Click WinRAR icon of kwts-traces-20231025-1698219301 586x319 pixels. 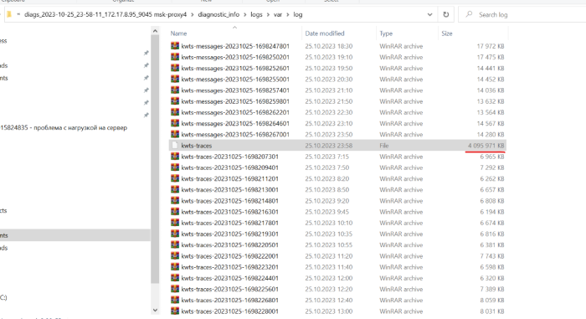coord(174,234)
